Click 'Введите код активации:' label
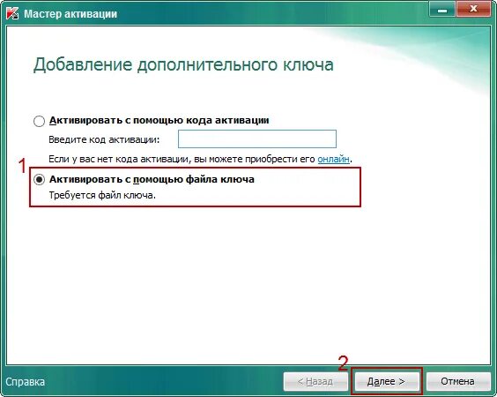This screenshot has height=397, width=497. (104, 139)
